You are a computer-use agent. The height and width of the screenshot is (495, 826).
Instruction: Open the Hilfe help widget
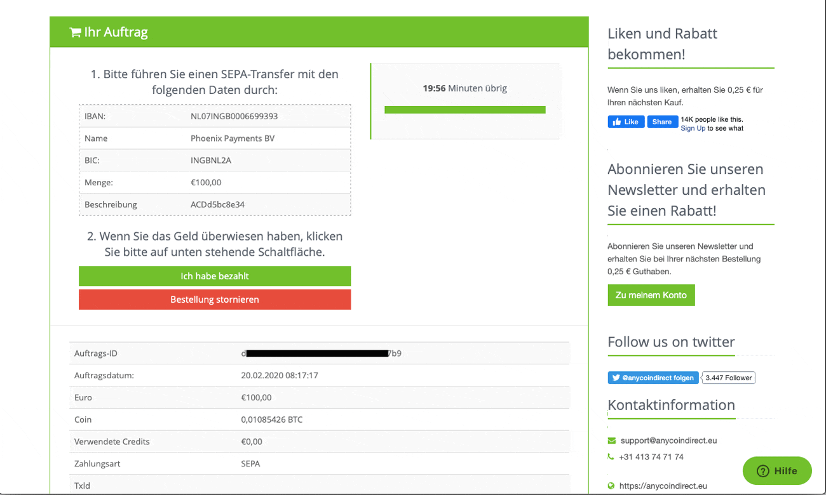(x=776, y=471)
